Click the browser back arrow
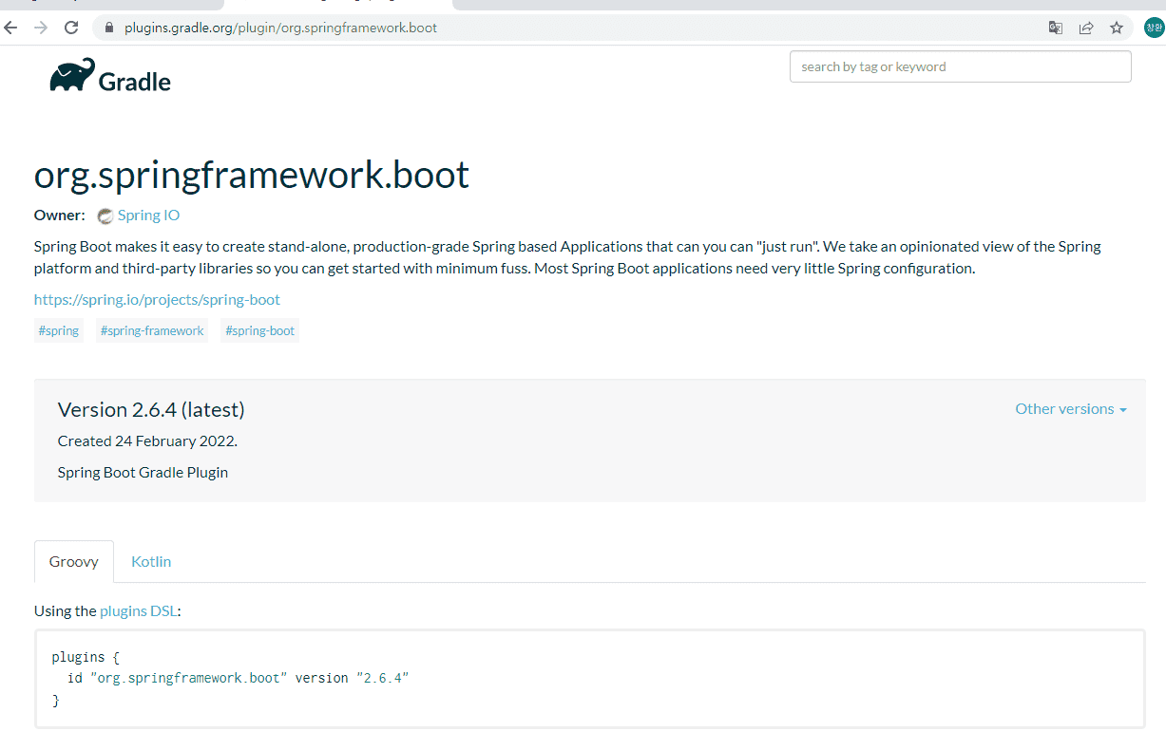 click(11, 28)
